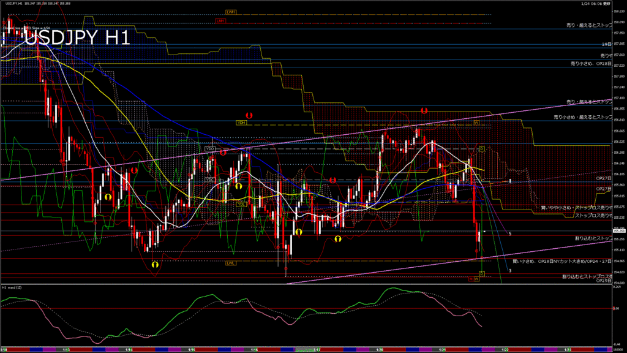Select the YDC level label

(x=210, y=180)
